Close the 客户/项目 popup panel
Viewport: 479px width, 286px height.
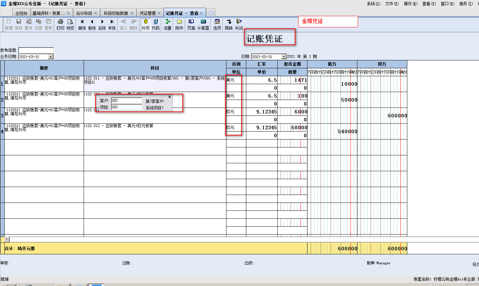[x=170, y=97]
